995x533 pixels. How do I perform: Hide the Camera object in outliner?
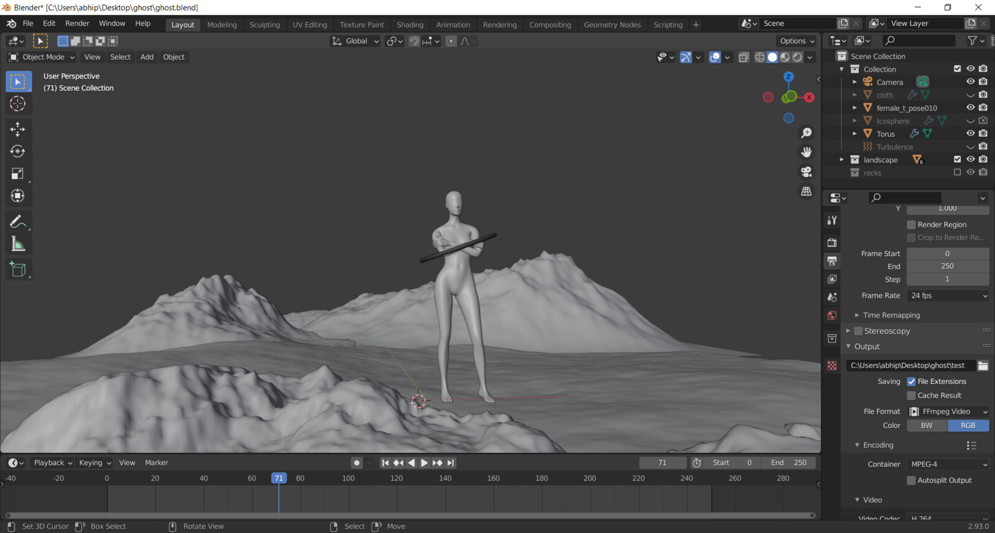[970, 81]
